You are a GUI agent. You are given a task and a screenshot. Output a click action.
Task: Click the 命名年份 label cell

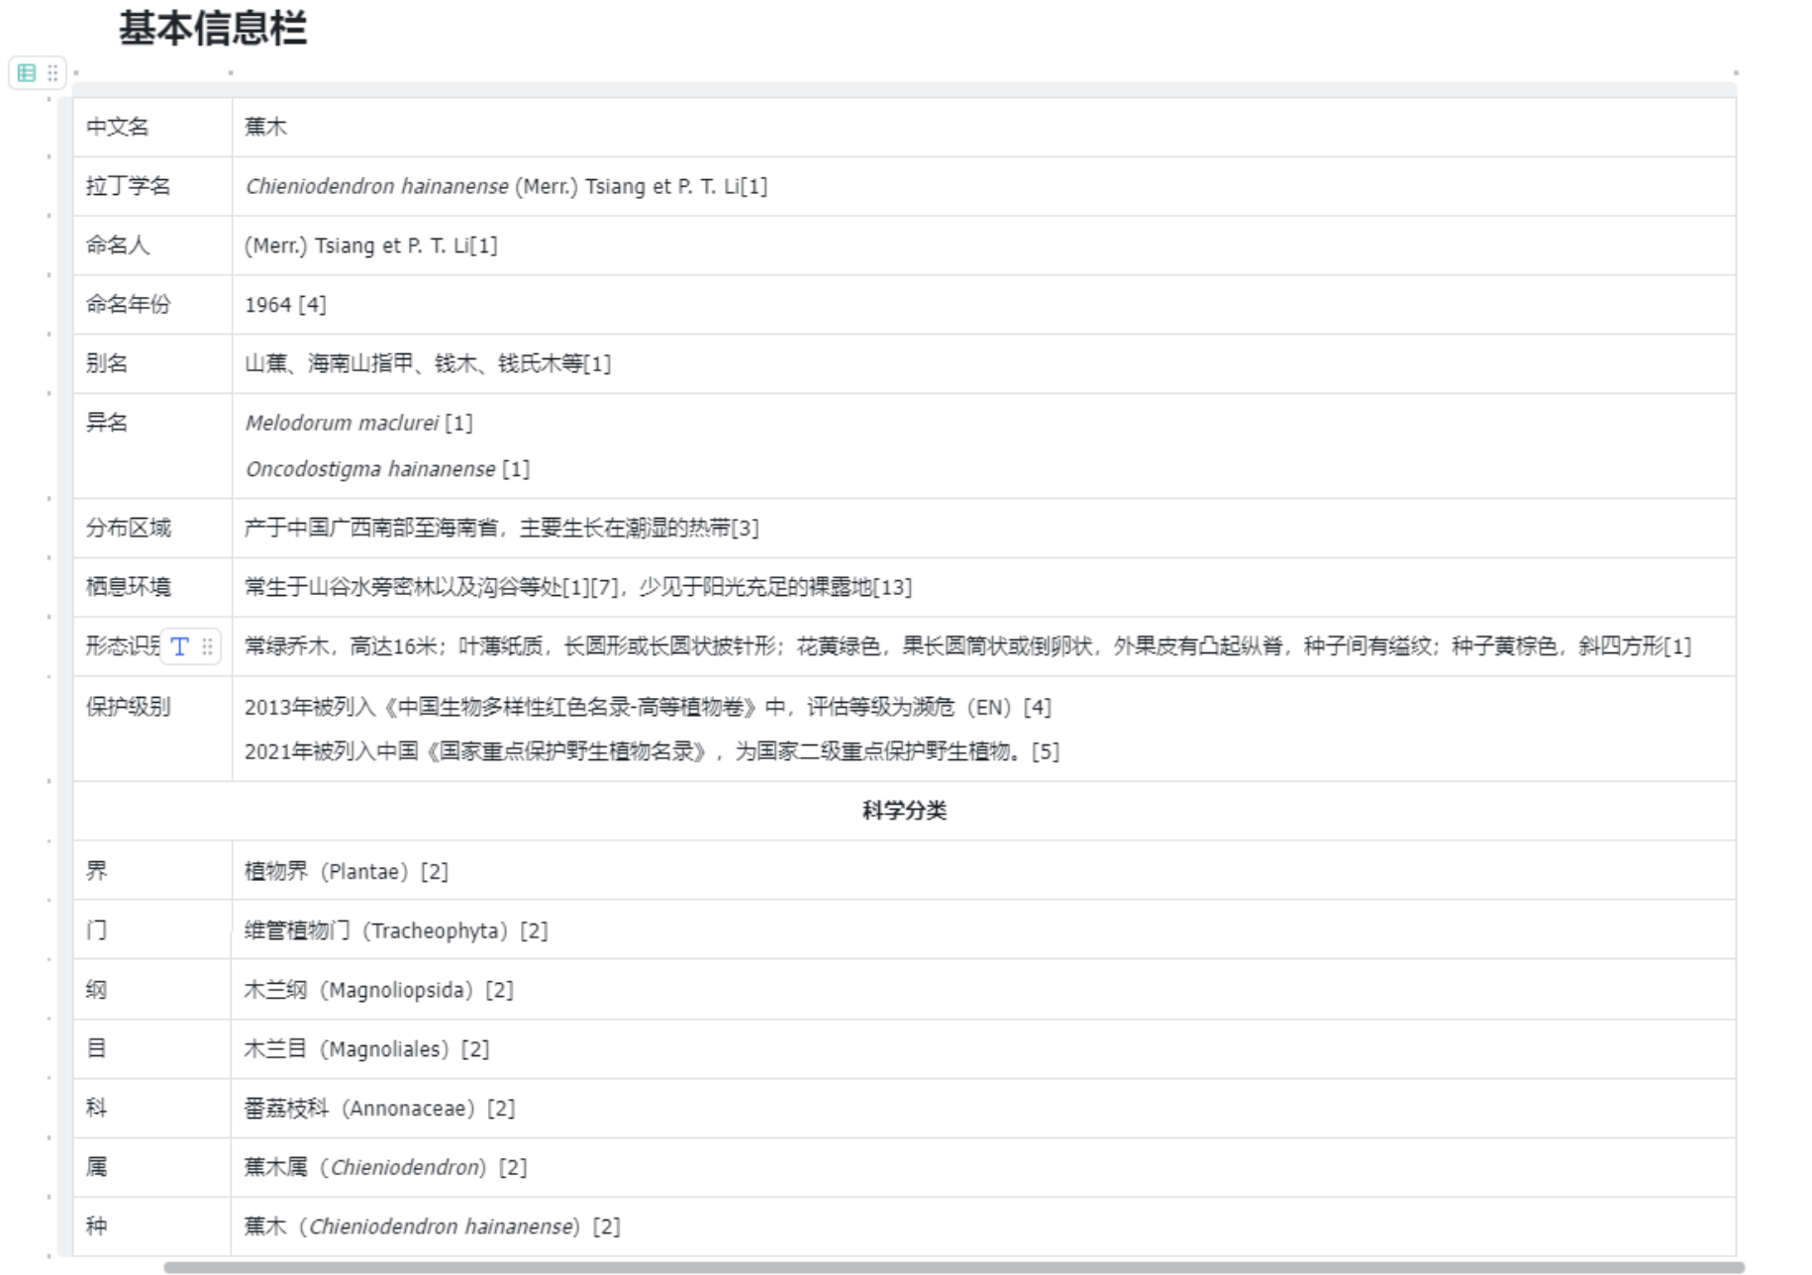point(152,305)
